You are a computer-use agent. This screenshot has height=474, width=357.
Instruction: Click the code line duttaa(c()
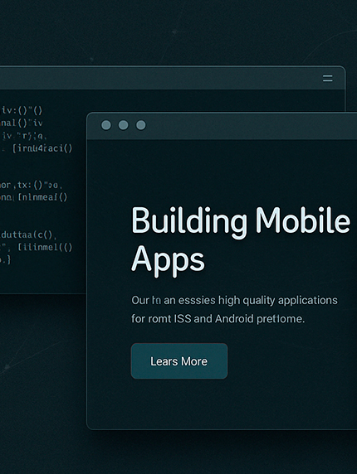point(27,235)
